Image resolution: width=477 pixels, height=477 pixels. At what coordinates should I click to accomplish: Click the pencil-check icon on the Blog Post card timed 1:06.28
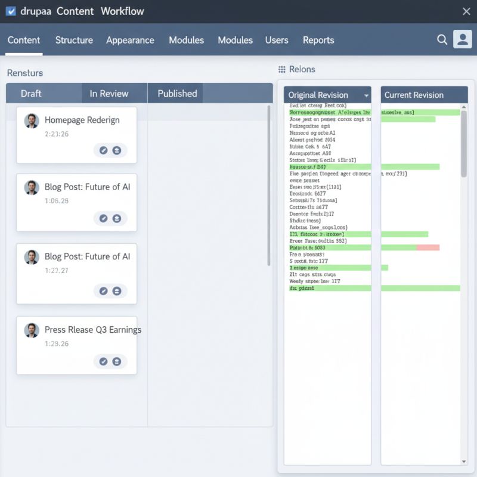click(103, 218)
